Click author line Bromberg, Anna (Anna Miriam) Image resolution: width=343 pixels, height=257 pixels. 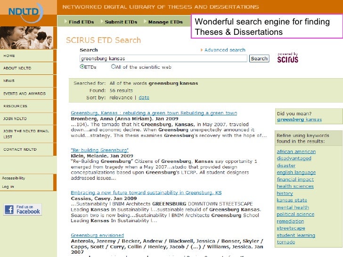[124, 119]
